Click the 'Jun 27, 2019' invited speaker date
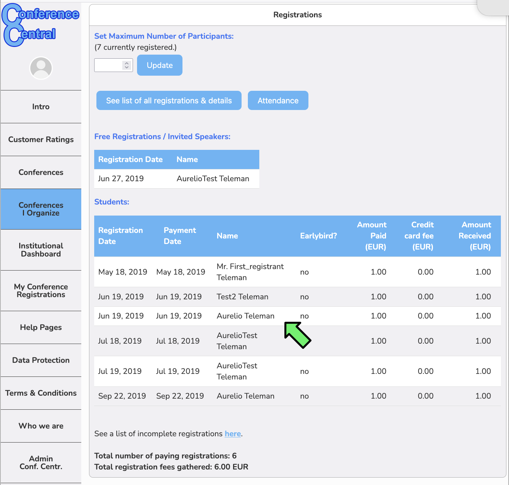 121,179
